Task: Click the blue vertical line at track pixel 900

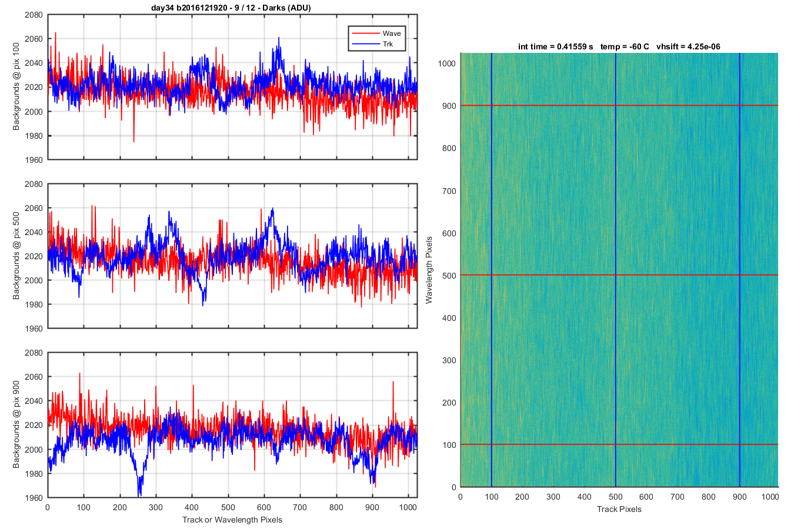Action: pos(740,270)
